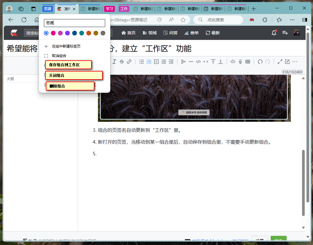Choose the pink group color option
This screenshot has height=245, width=313.
tap(53, 33)
